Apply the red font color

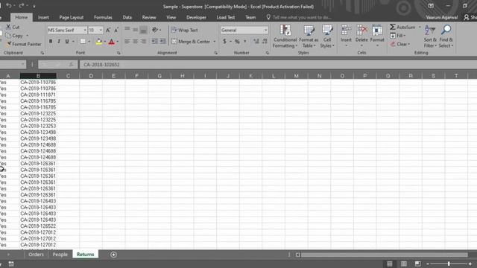pyautogui.click(x=112, y=42)
